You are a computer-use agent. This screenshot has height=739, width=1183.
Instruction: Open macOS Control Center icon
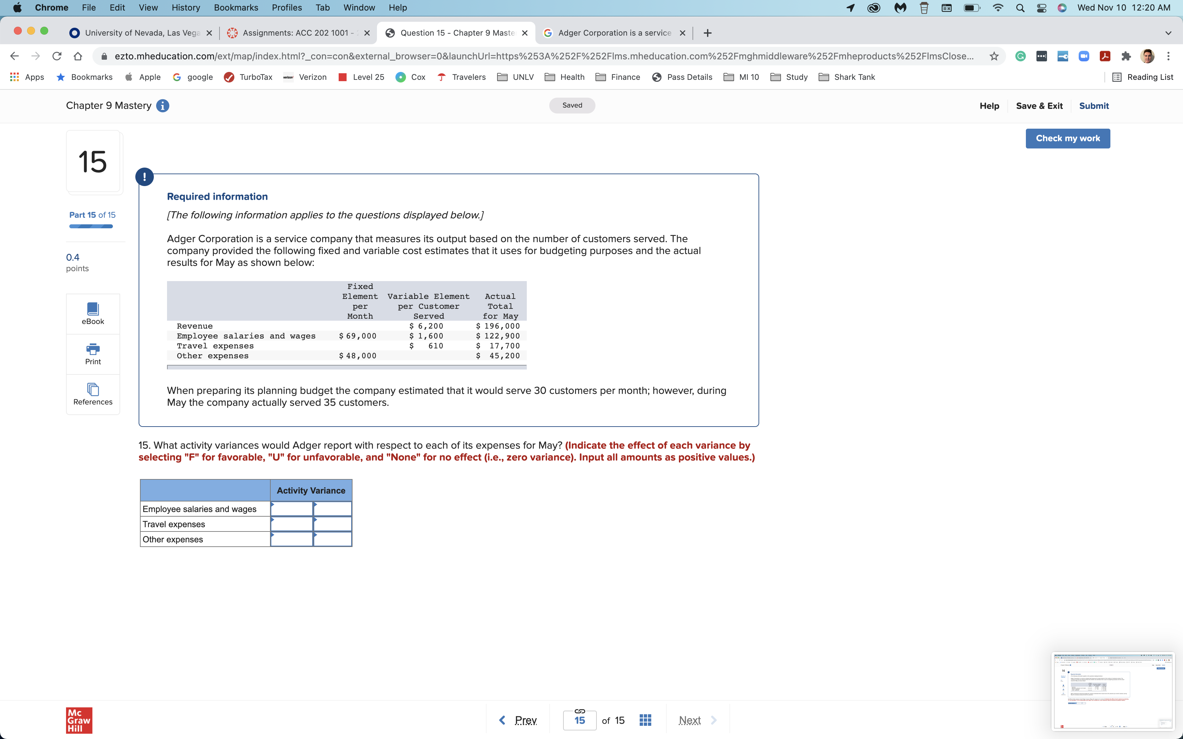[x=1041, y=7]
